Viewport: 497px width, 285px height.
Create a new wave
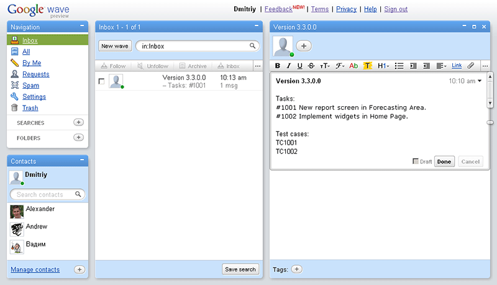(115, 46)
